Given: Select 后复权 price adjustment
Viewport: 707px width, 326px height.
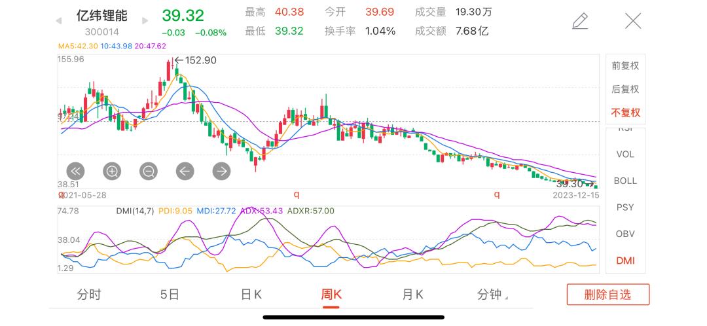Looking at the screenshot, I should 625,89.
